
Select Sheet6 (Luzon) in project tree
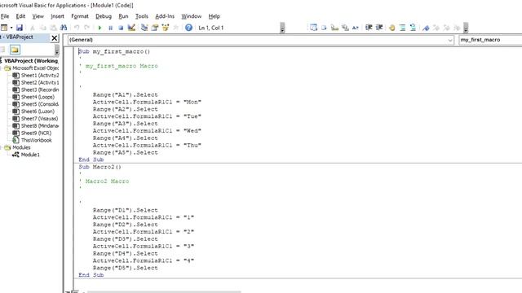click(33, 112)
